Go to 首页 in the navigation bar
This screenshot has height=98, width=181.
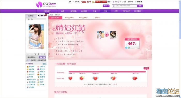(x=63, y=11)
